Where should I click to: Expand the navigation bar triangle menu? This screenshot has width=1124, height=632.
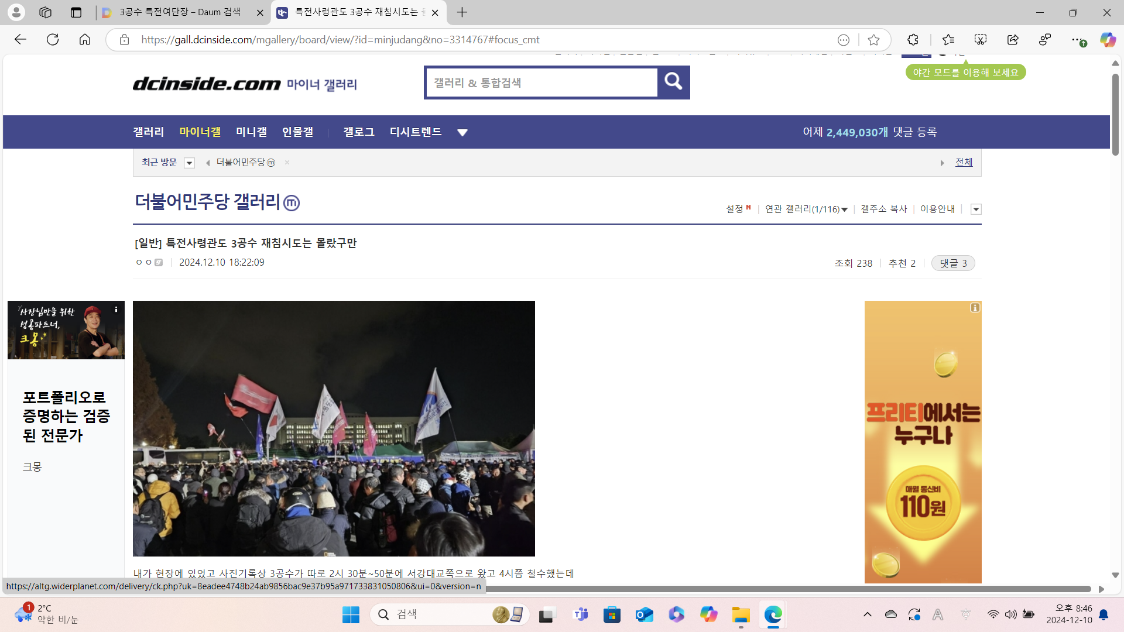coord(462,133)
